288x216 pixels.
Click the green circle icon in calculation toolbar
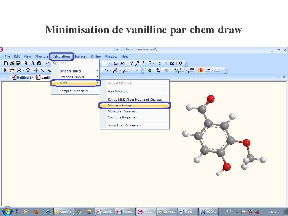pos(150,70)
